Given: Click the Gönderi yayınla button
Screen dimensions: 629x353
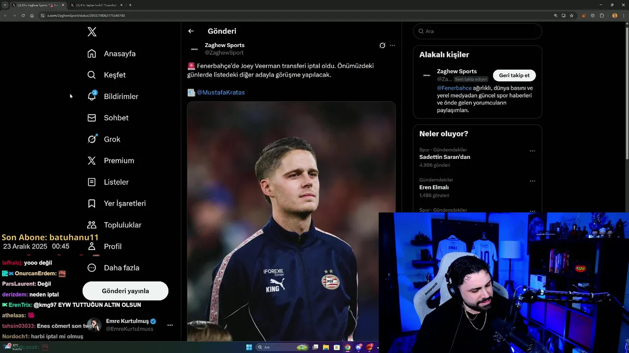Looking at the screenshot, I should pos(125,291).
